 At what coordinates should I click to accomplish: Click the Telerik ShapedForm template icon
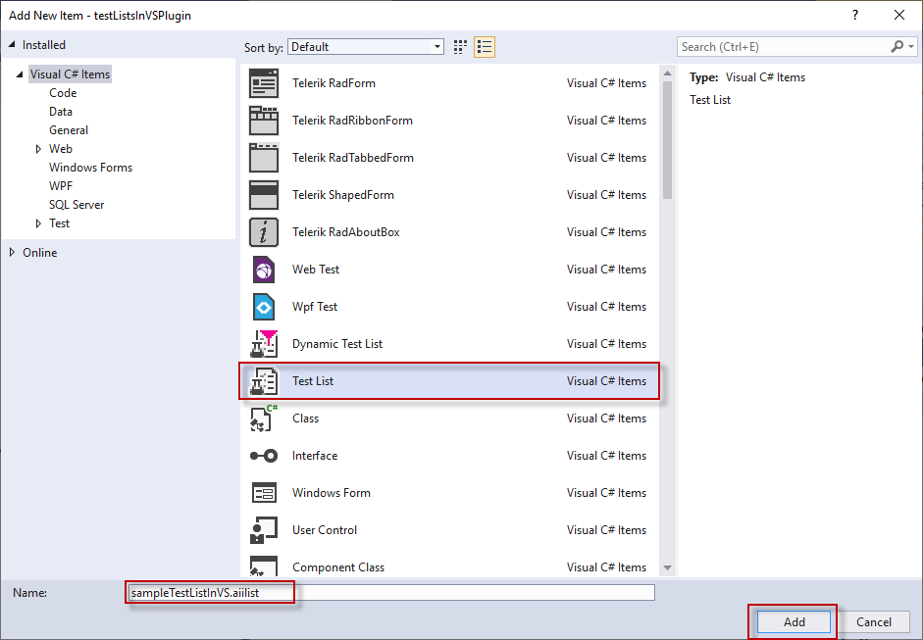coord(264,195)
